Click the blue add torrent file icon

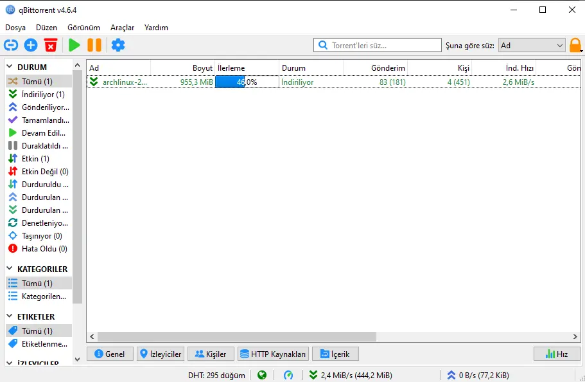tap(31, 45)
